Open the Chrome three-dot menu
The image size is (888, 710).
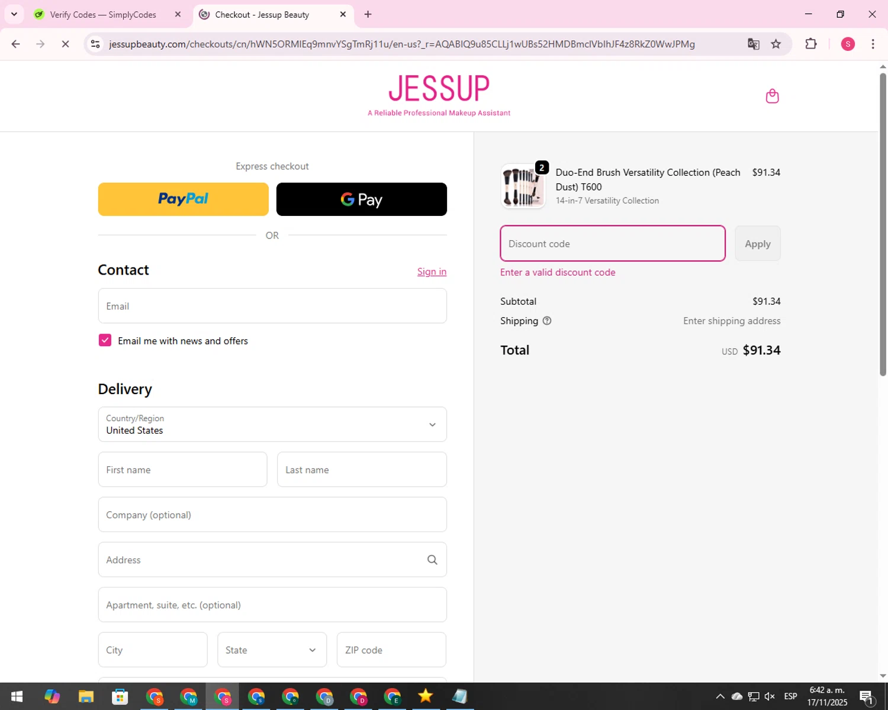coord(873,44)
